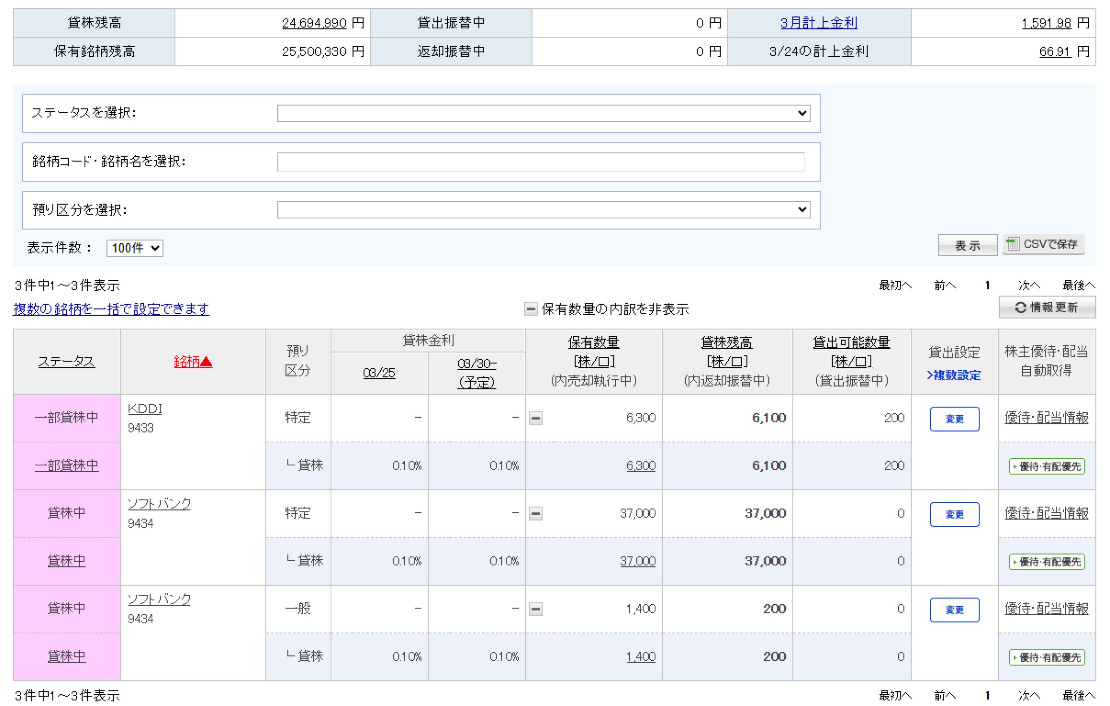The width and height of the screenshot is (1110, 706).
Task: Collapse KDDI holdings breakdown minus icon
Action: (x=535, y=418)
